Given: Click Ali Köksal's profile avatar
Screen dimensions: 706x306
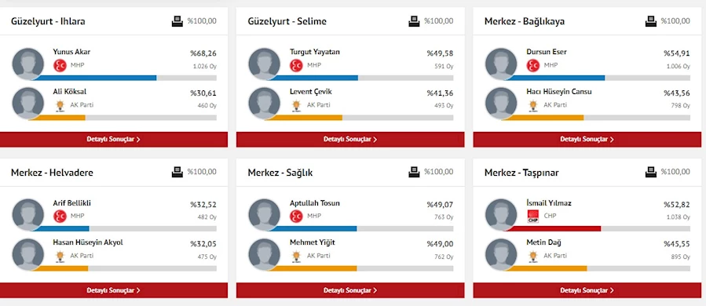Looking at the screenshot, I should click(x=28, y=104).
